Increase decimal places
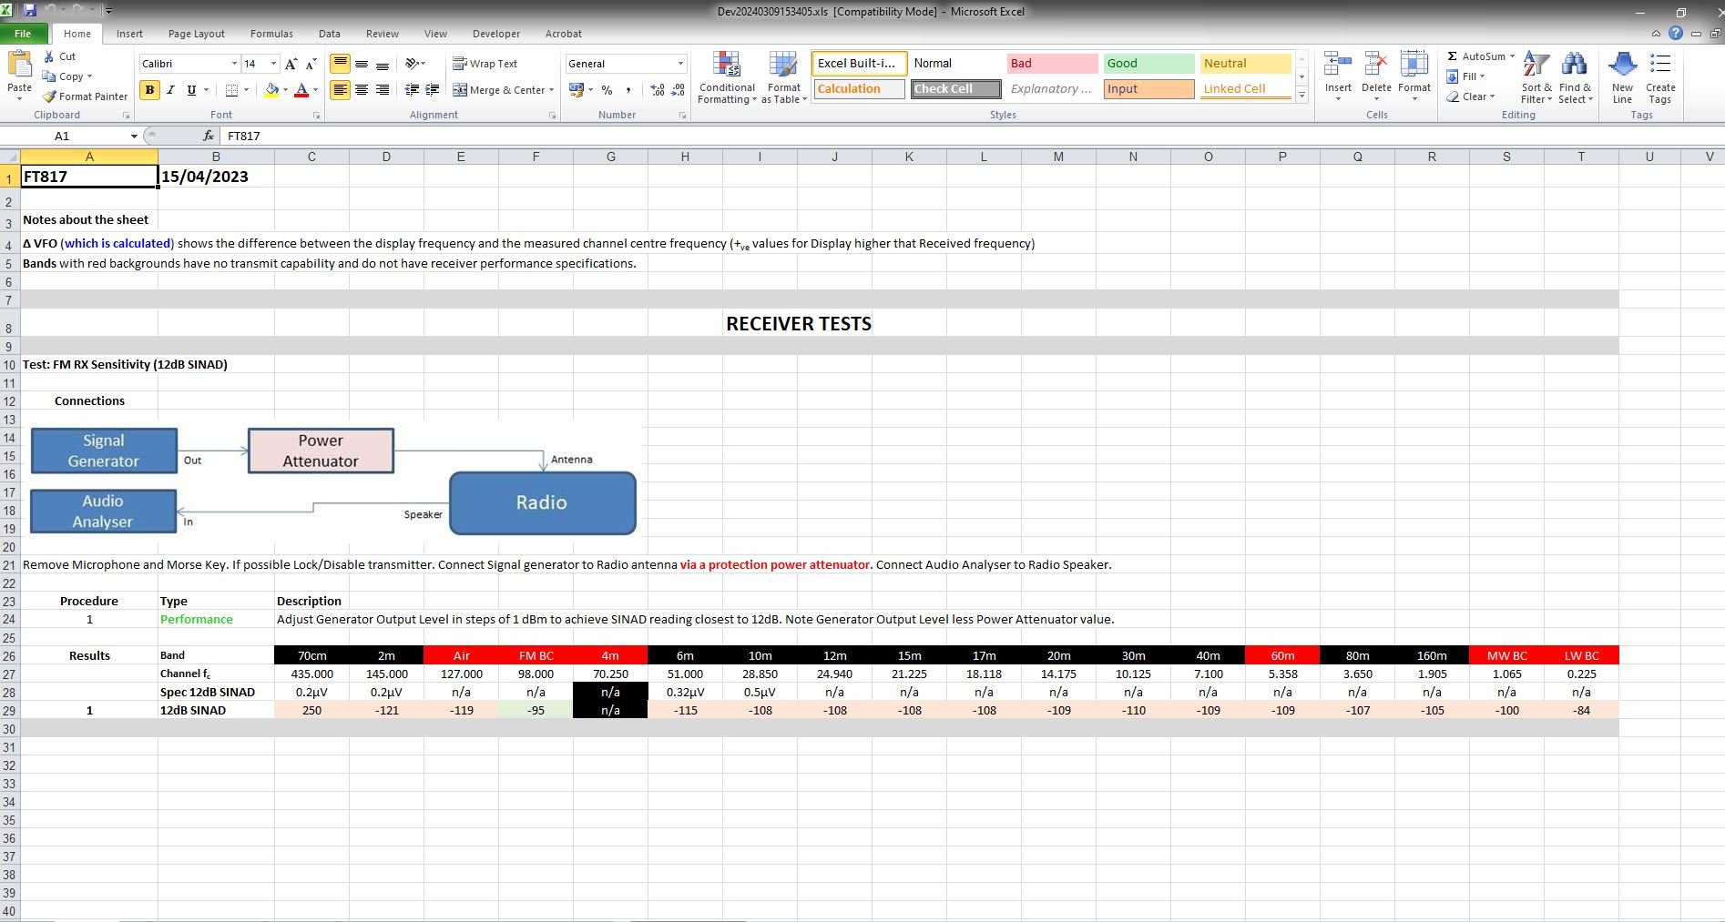1725x922 pixels. [658, 90]
